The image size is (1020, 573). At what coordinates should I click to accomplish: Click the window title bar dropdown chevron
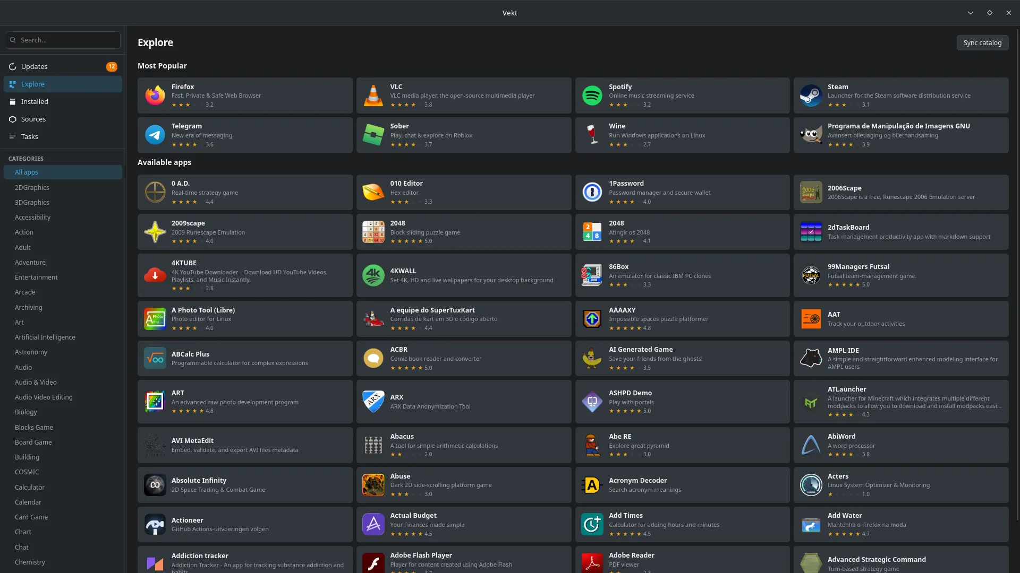click(x=970, y=13)
